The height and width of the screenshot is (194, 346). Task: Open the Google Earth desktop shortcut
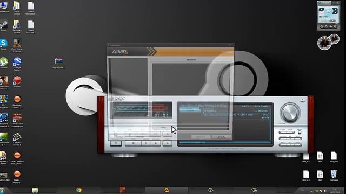(17, 64)
